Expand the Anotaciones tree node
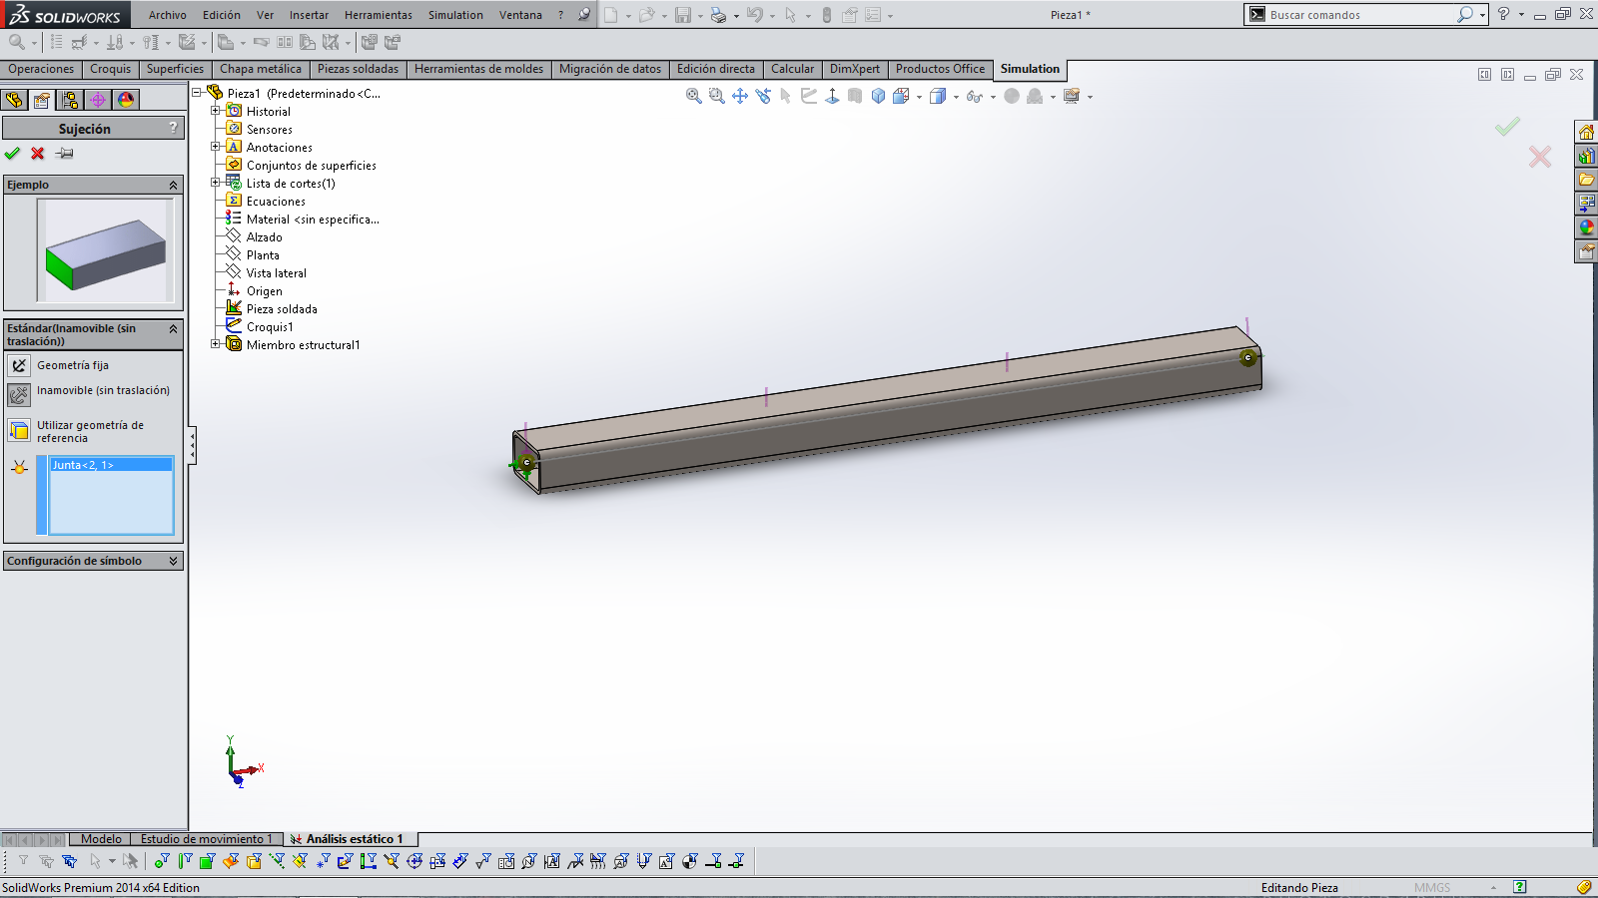This screenshot has height=898, width=1598. coord(215,147)
